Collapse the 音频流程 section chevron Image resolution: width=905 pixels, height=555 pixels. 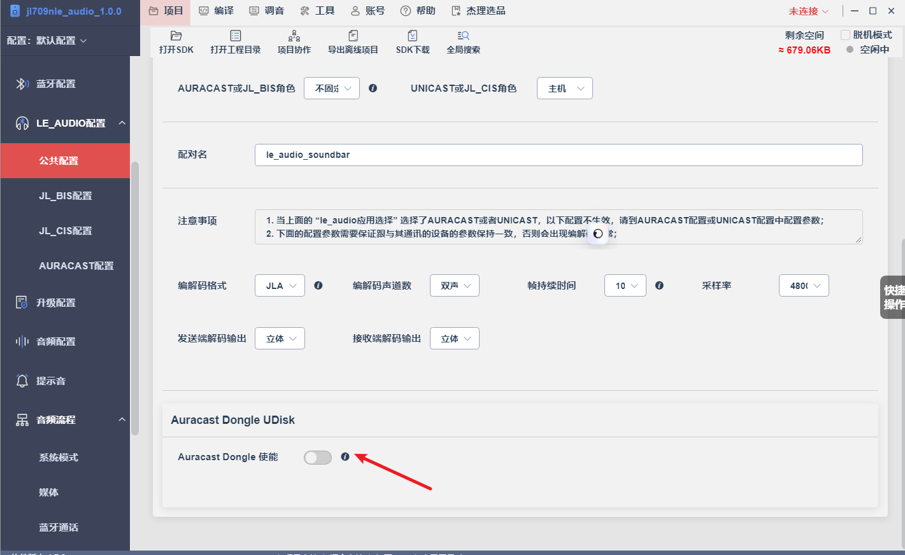pos(122,419)
